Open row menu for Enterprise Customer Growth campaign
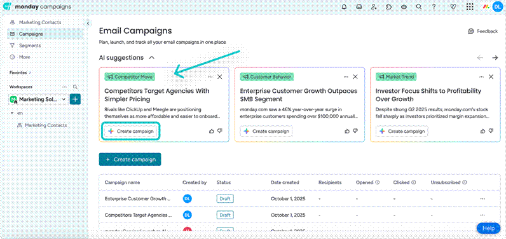 482,199
